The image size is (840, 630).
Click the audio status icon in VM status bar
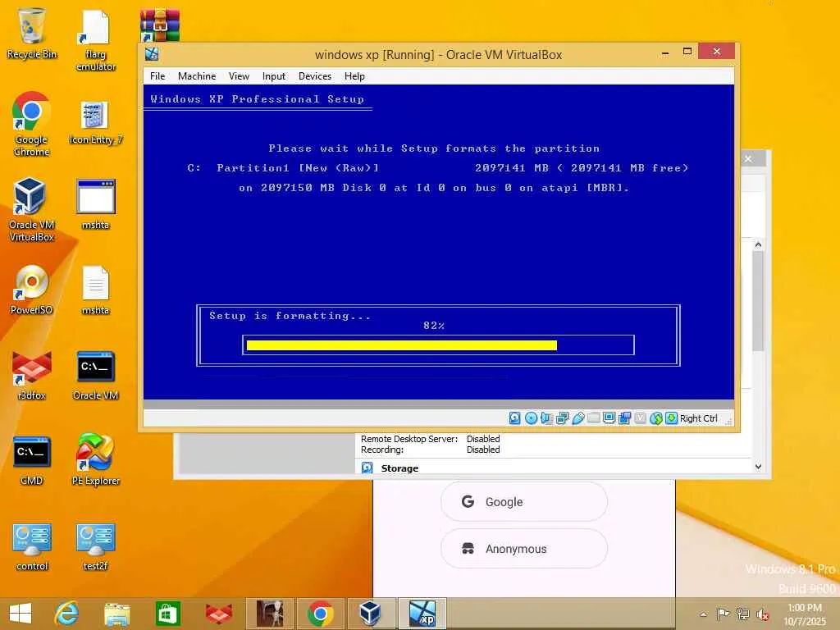coord(546,418)
